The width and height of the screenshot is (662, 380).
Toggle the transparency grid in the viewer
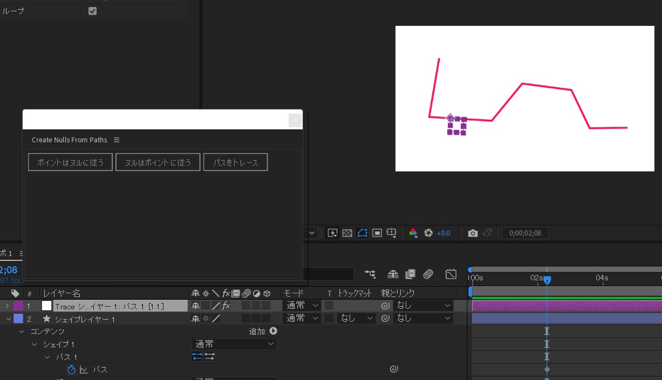pyautogui.click(x=347, y=233)
